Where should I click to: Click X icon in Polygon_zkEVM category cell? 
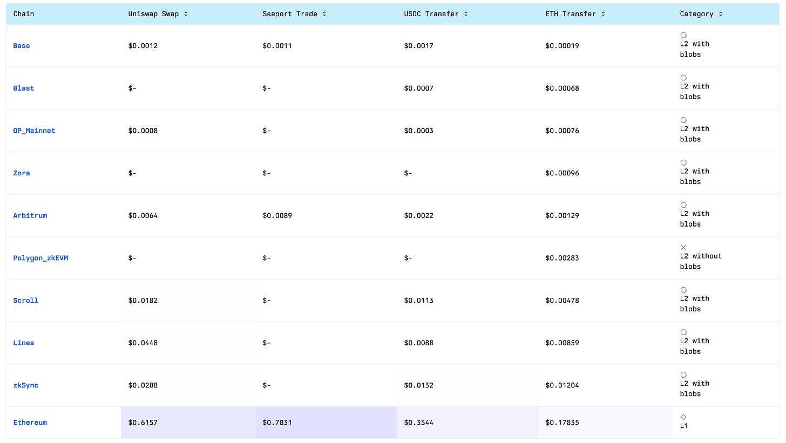683,247
